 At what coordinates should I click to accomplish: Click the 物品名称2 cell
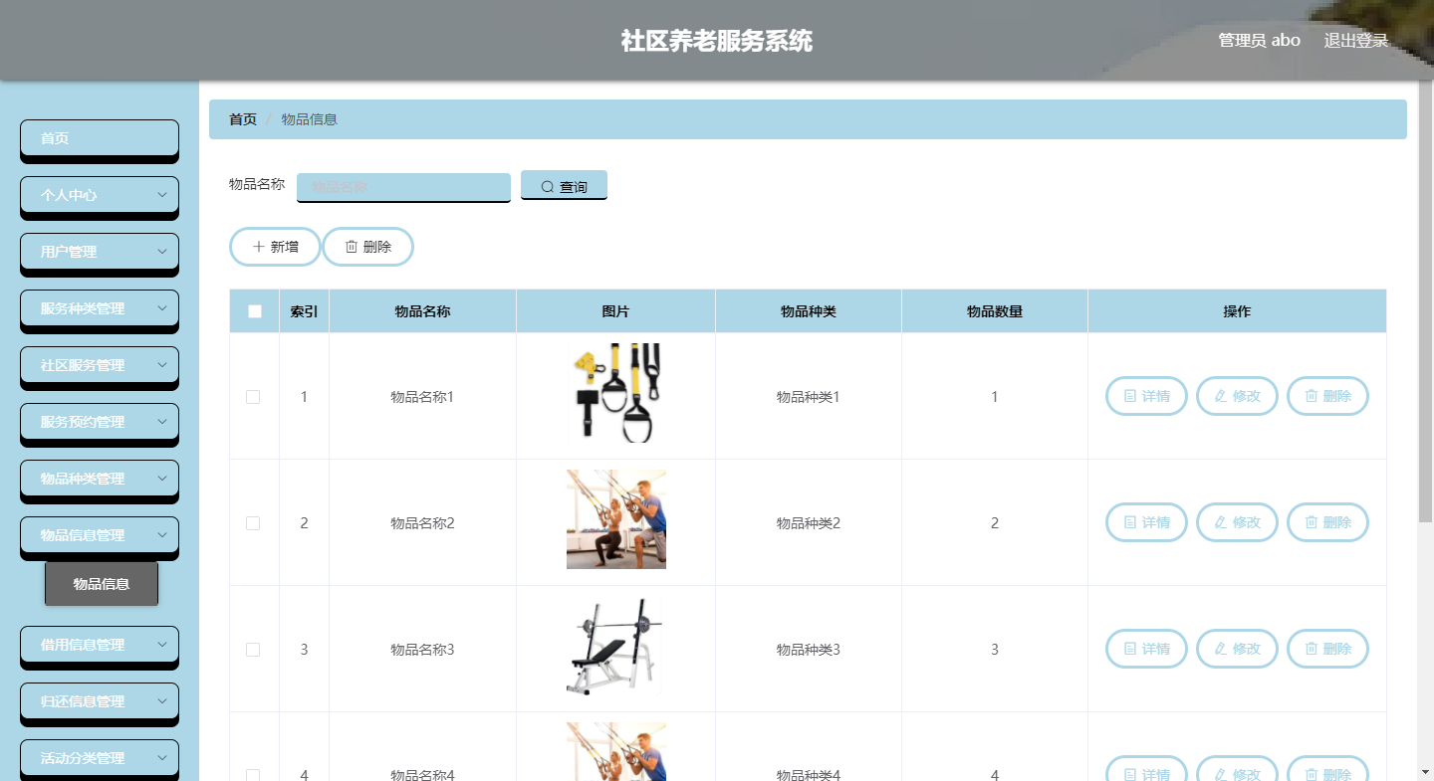422,523
